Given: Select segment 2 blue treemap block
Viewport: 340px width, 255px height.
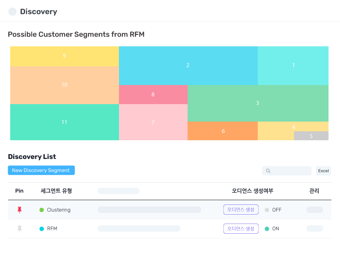Looking at the screenshot, I should (x=188, y=65).
